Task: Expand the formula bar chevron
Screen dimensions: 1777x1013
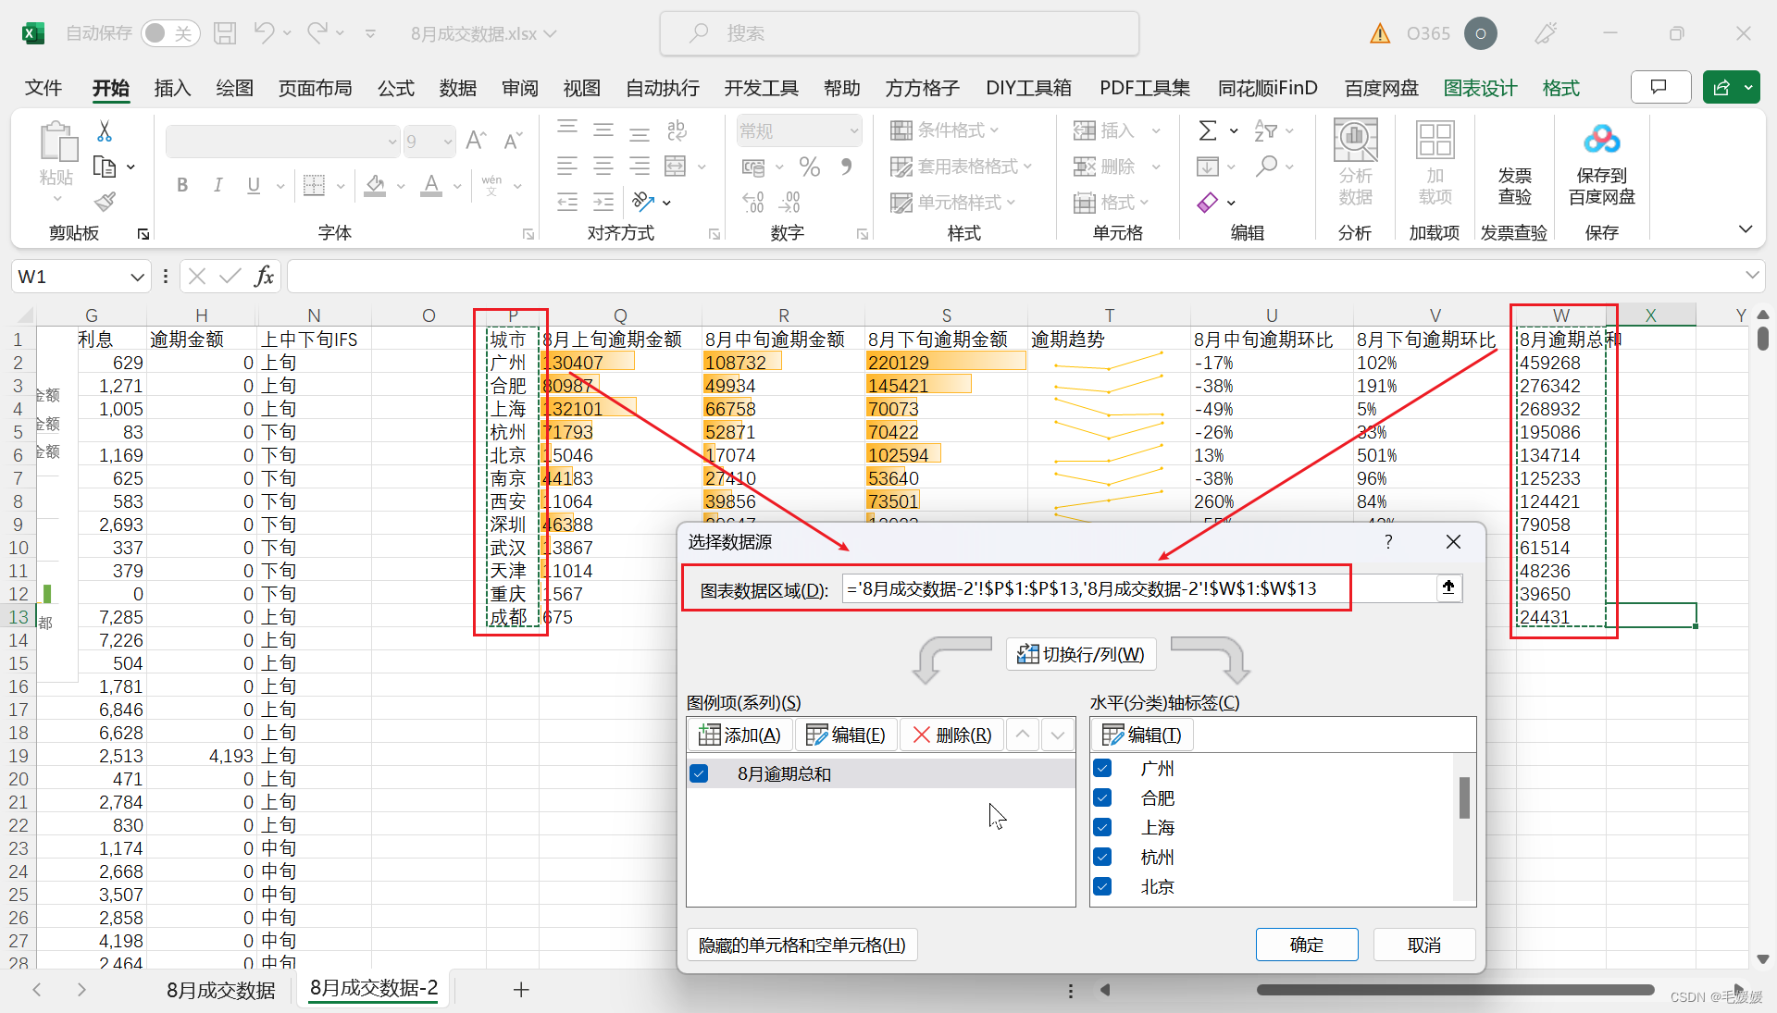Action: 1751,276
